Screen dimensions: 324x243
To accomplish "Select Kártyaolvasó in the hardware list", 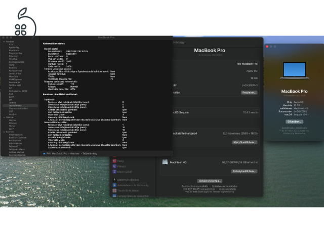I will [x=15, y=71].
